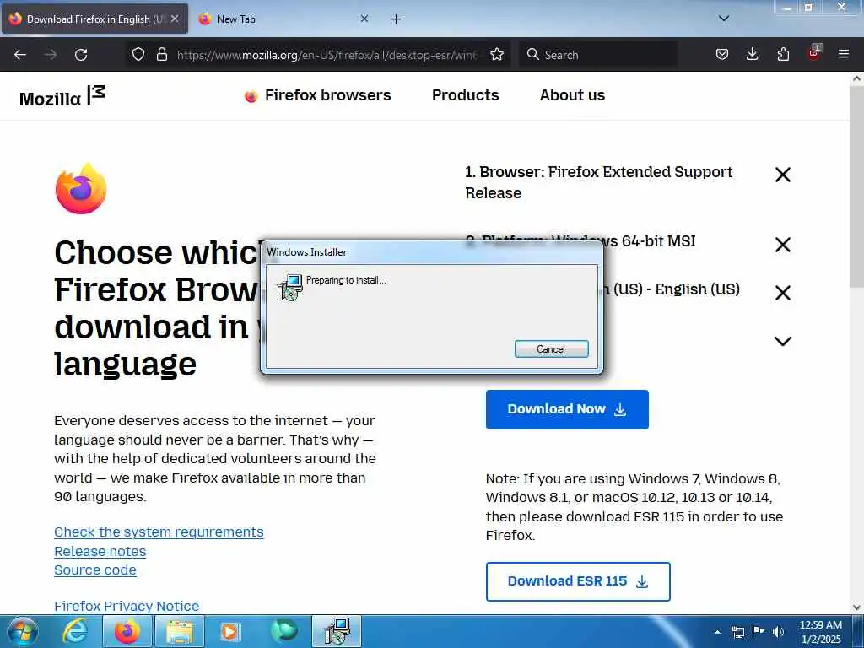Switch to the New Tab tab
Image resolution: width=864 pixels, height=648 pixels.
(283, 19)
